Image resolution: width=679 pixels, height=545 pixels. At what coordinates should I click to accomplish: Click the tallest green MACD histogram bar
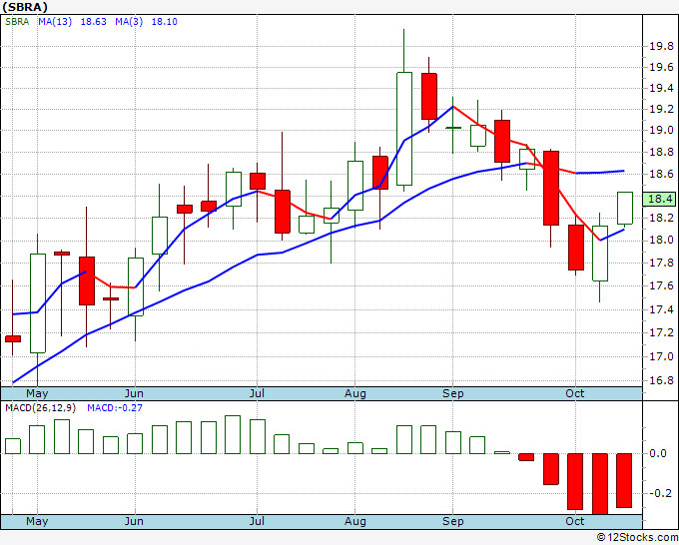tap(233, 434)
